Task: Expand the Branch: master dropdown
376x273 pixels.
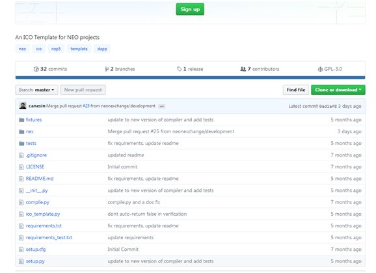Action: (x=36, y=90)
